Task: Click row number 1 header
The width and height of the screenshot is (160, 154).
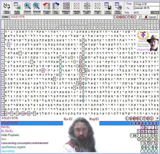Action: (3, 32)
